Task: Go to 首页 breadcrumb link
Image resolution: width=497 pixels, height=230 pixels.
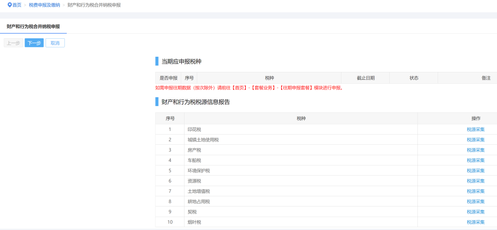Action: coord(17,5)
